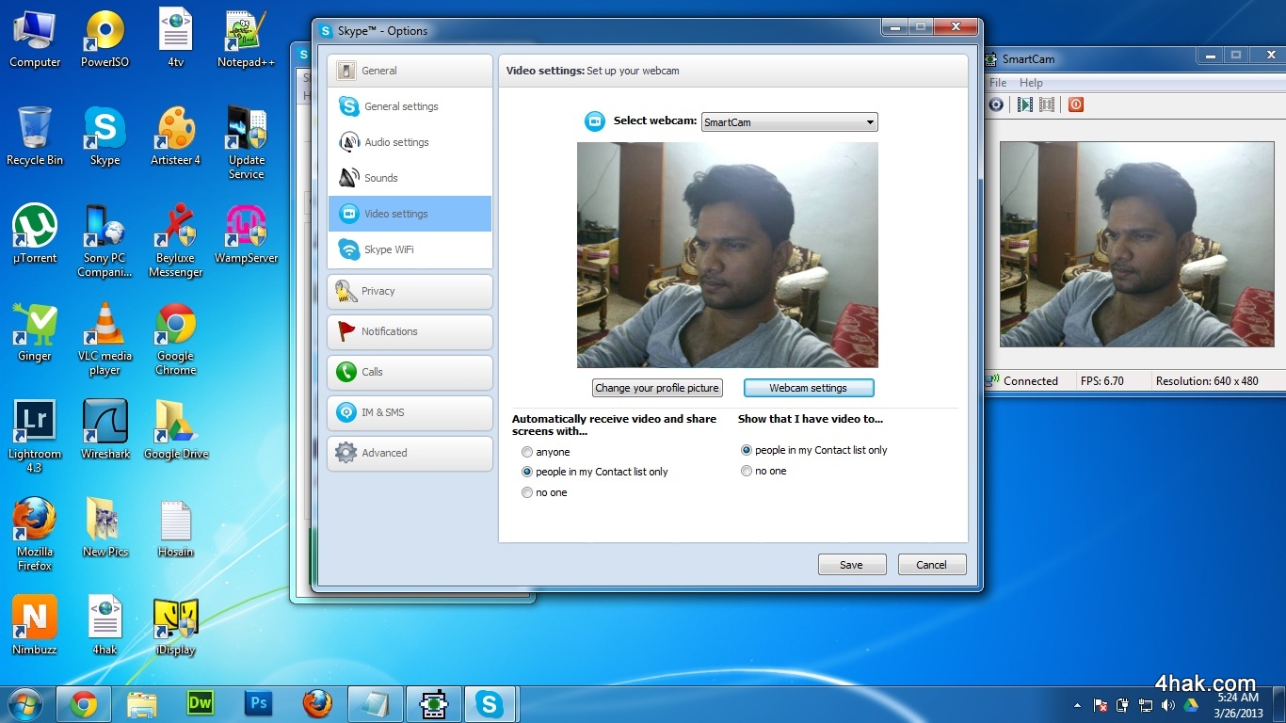This screenshot has width=1286, height=723.
Task: Select the µTorrent desktop icon
Action: point(35,234)
